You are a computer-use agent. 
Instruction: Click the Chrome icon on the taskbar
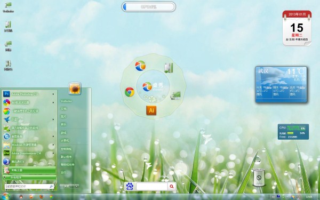click(52, 197)
